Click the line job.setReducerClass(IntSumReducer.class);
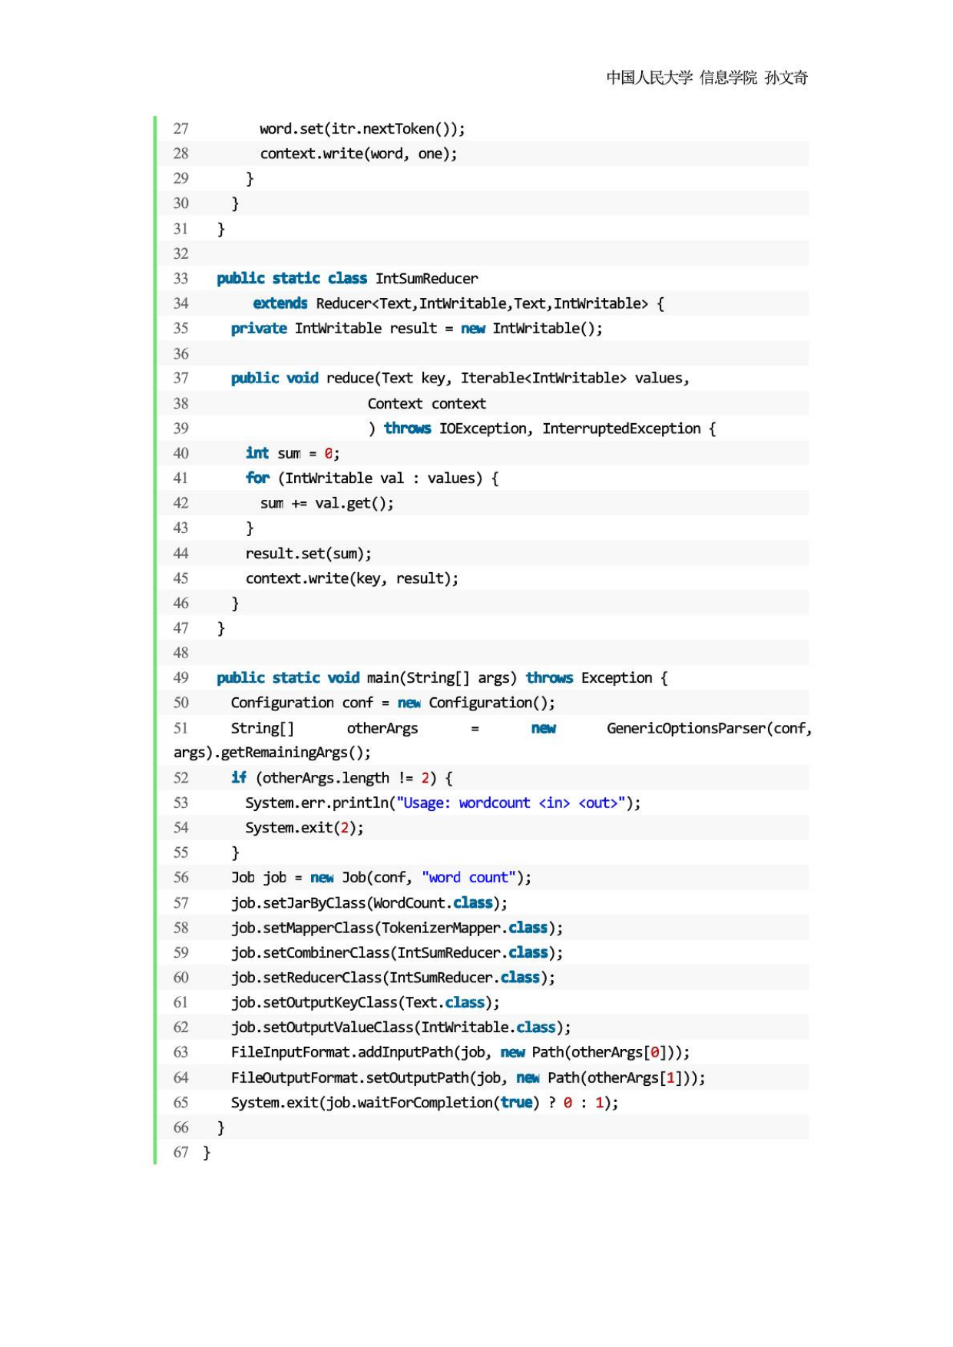This screenshot has height=1347, width=953. [x=392, y=978]
